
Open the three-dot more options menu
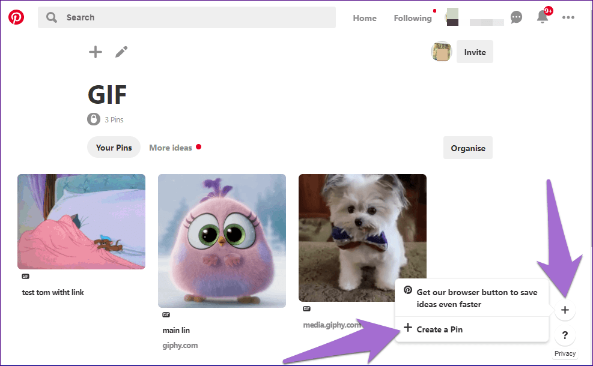pos(568,17)
